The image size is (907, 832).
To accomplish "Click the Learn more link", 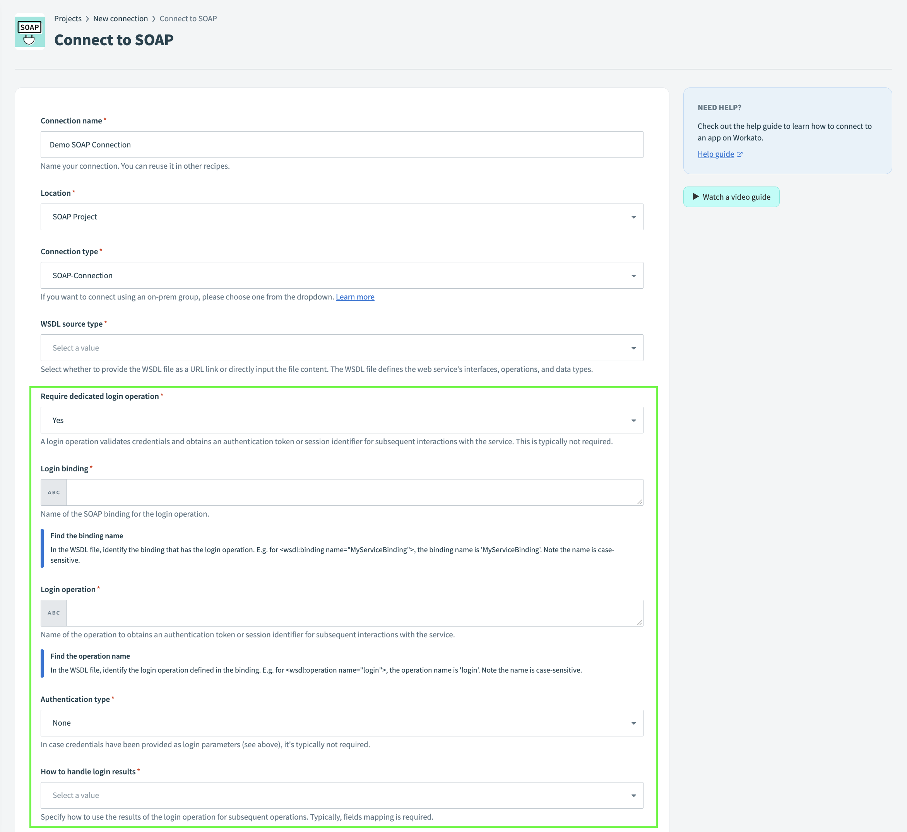I will click(355, 297).
